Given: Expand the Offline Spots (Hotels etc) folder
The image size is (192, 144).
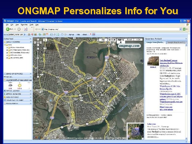Looking at the screenshot, I should click(7, 50).
